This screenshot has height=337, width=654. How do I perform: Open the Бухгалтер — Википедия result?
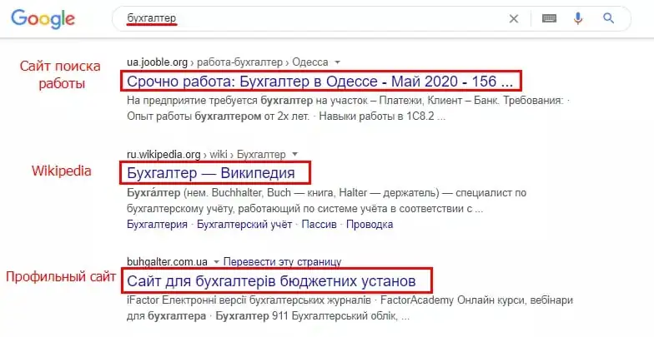[x=211, y=173]
